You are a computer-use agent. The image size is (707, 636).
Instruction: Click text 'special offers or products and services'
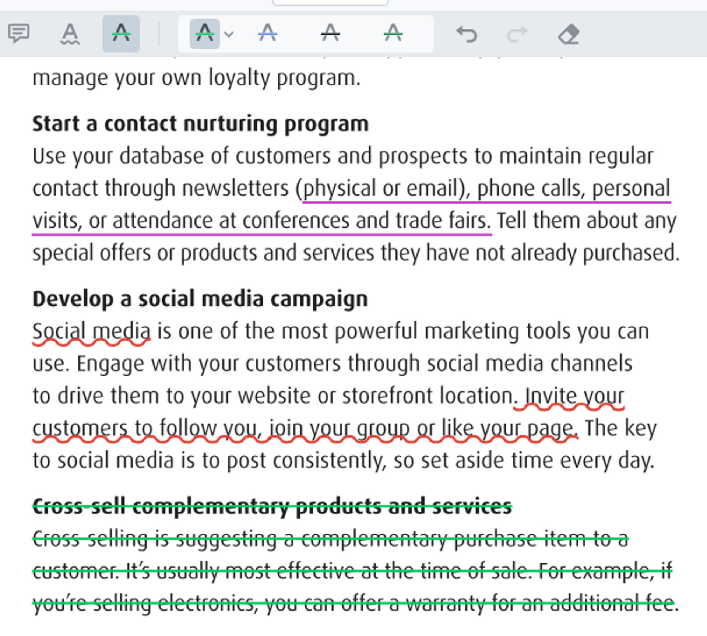[x=203, y=253]
